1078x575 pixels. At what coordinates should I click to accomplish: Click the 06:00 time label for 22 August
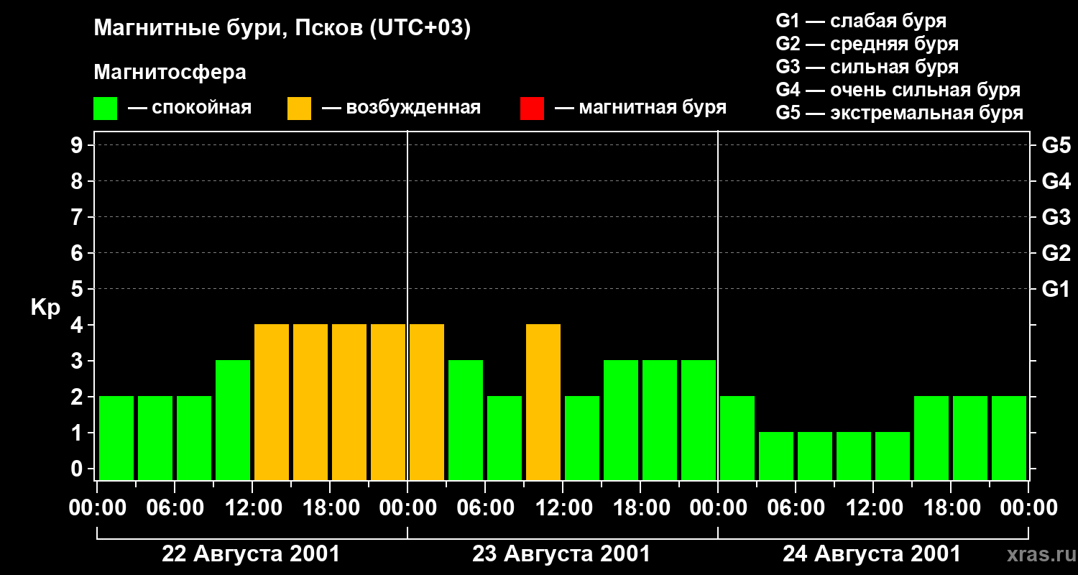pyautogui.click(x=175, y=508)
